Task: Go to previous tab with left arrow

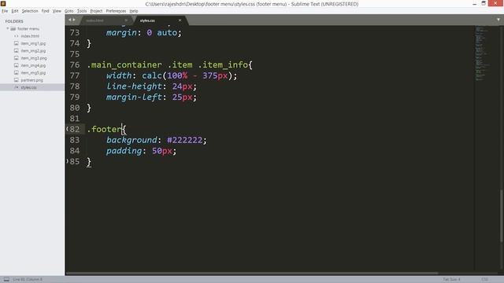Action: click(70, 20)
